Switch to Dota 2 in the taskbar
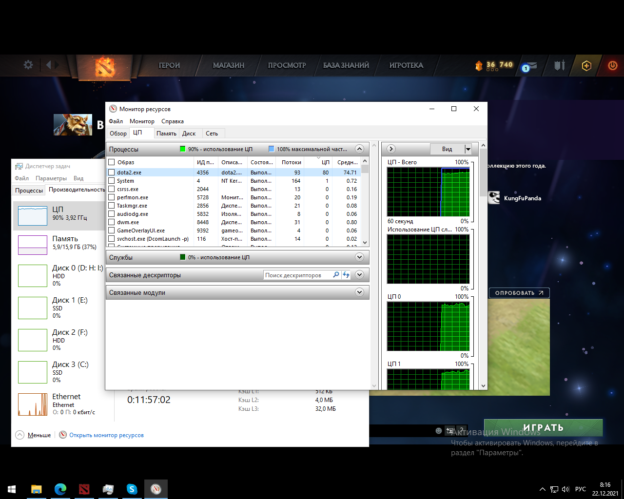The height and width of the screenshot is (499, 624). click(84, 489)
